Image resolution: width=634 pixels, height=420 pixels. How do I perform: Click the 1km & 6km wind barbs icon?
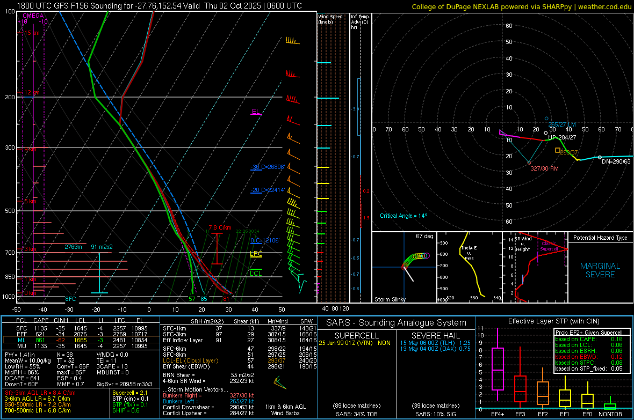coord(280,382)
